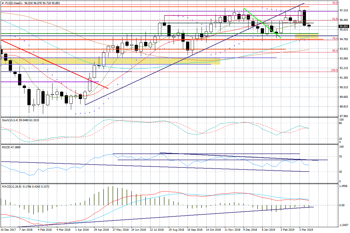Screen dimensions: 350x233
Task: Select the 85.4 Fibonacci level label
Action: [x=335, y=51]
